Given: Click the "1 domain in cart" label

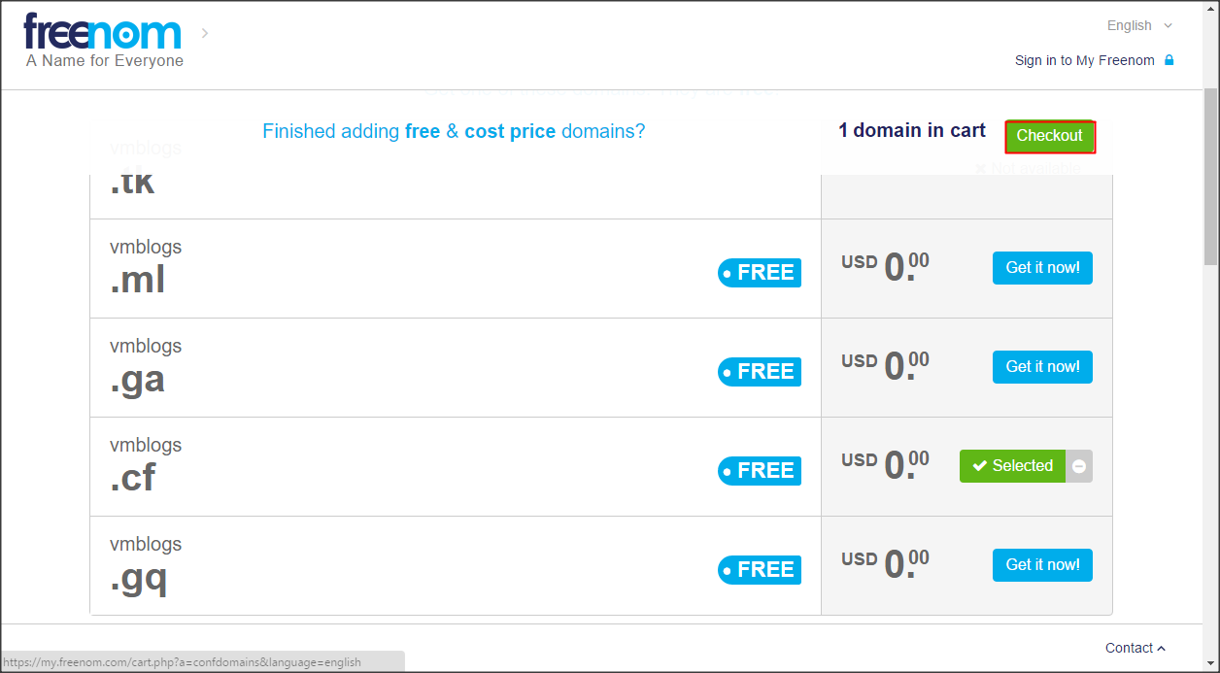Looking at the screenshot, I should [912, 131].
